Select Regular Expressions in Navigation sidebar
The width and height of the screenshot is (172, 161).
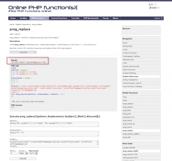click(141, 77)
